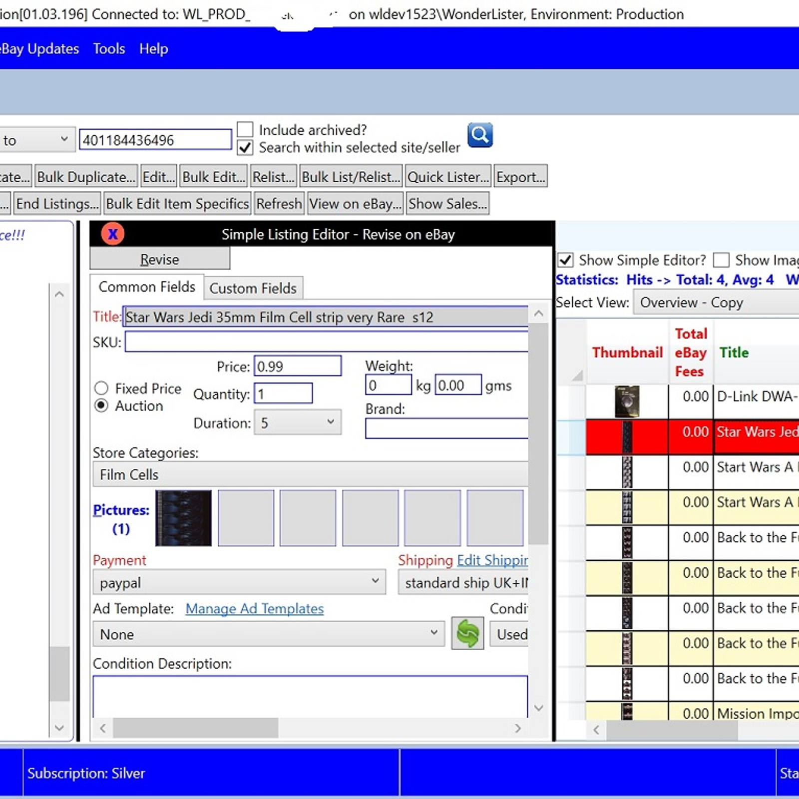The height and width of the screenshot is (799, 799).
Task: Click the Title input field
Action: [326, 317]
